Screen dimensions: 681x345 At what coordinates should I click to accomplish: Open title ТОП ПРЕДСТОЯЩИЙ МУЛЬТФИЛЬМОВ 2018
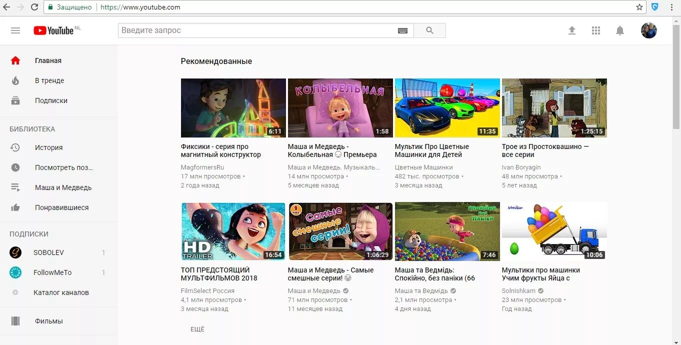point(219,274)
